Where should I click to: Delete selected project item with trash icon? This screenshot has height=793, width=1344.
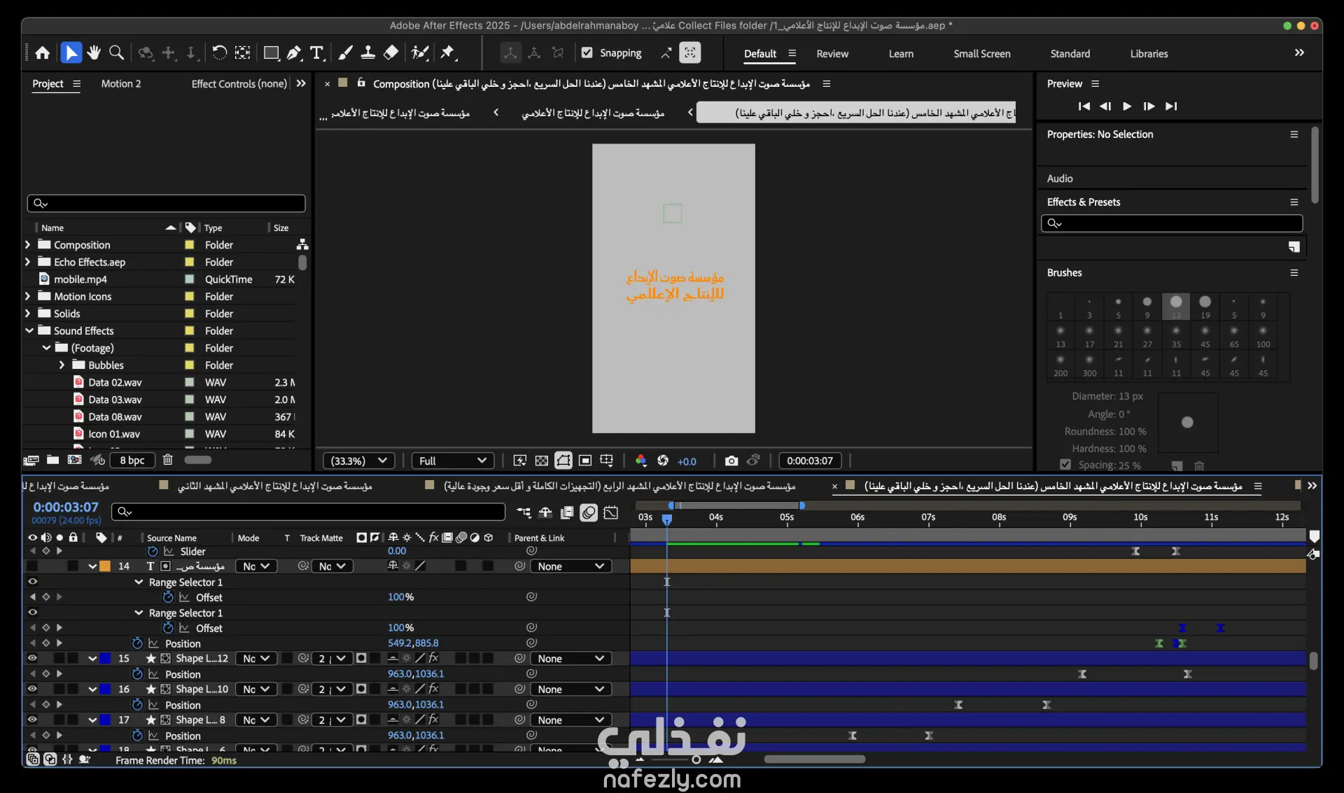click(x=167, y=460)
